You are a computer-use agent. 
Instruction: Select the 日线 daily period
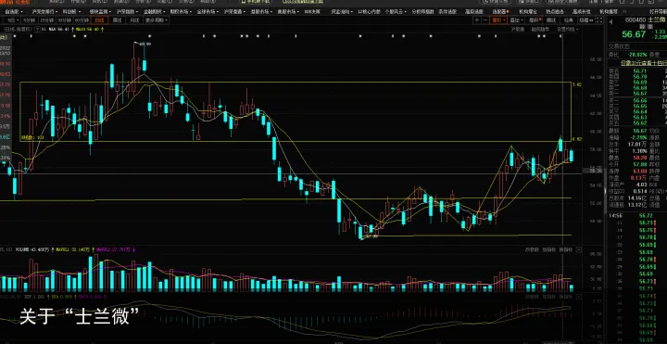tap(99, 20)
